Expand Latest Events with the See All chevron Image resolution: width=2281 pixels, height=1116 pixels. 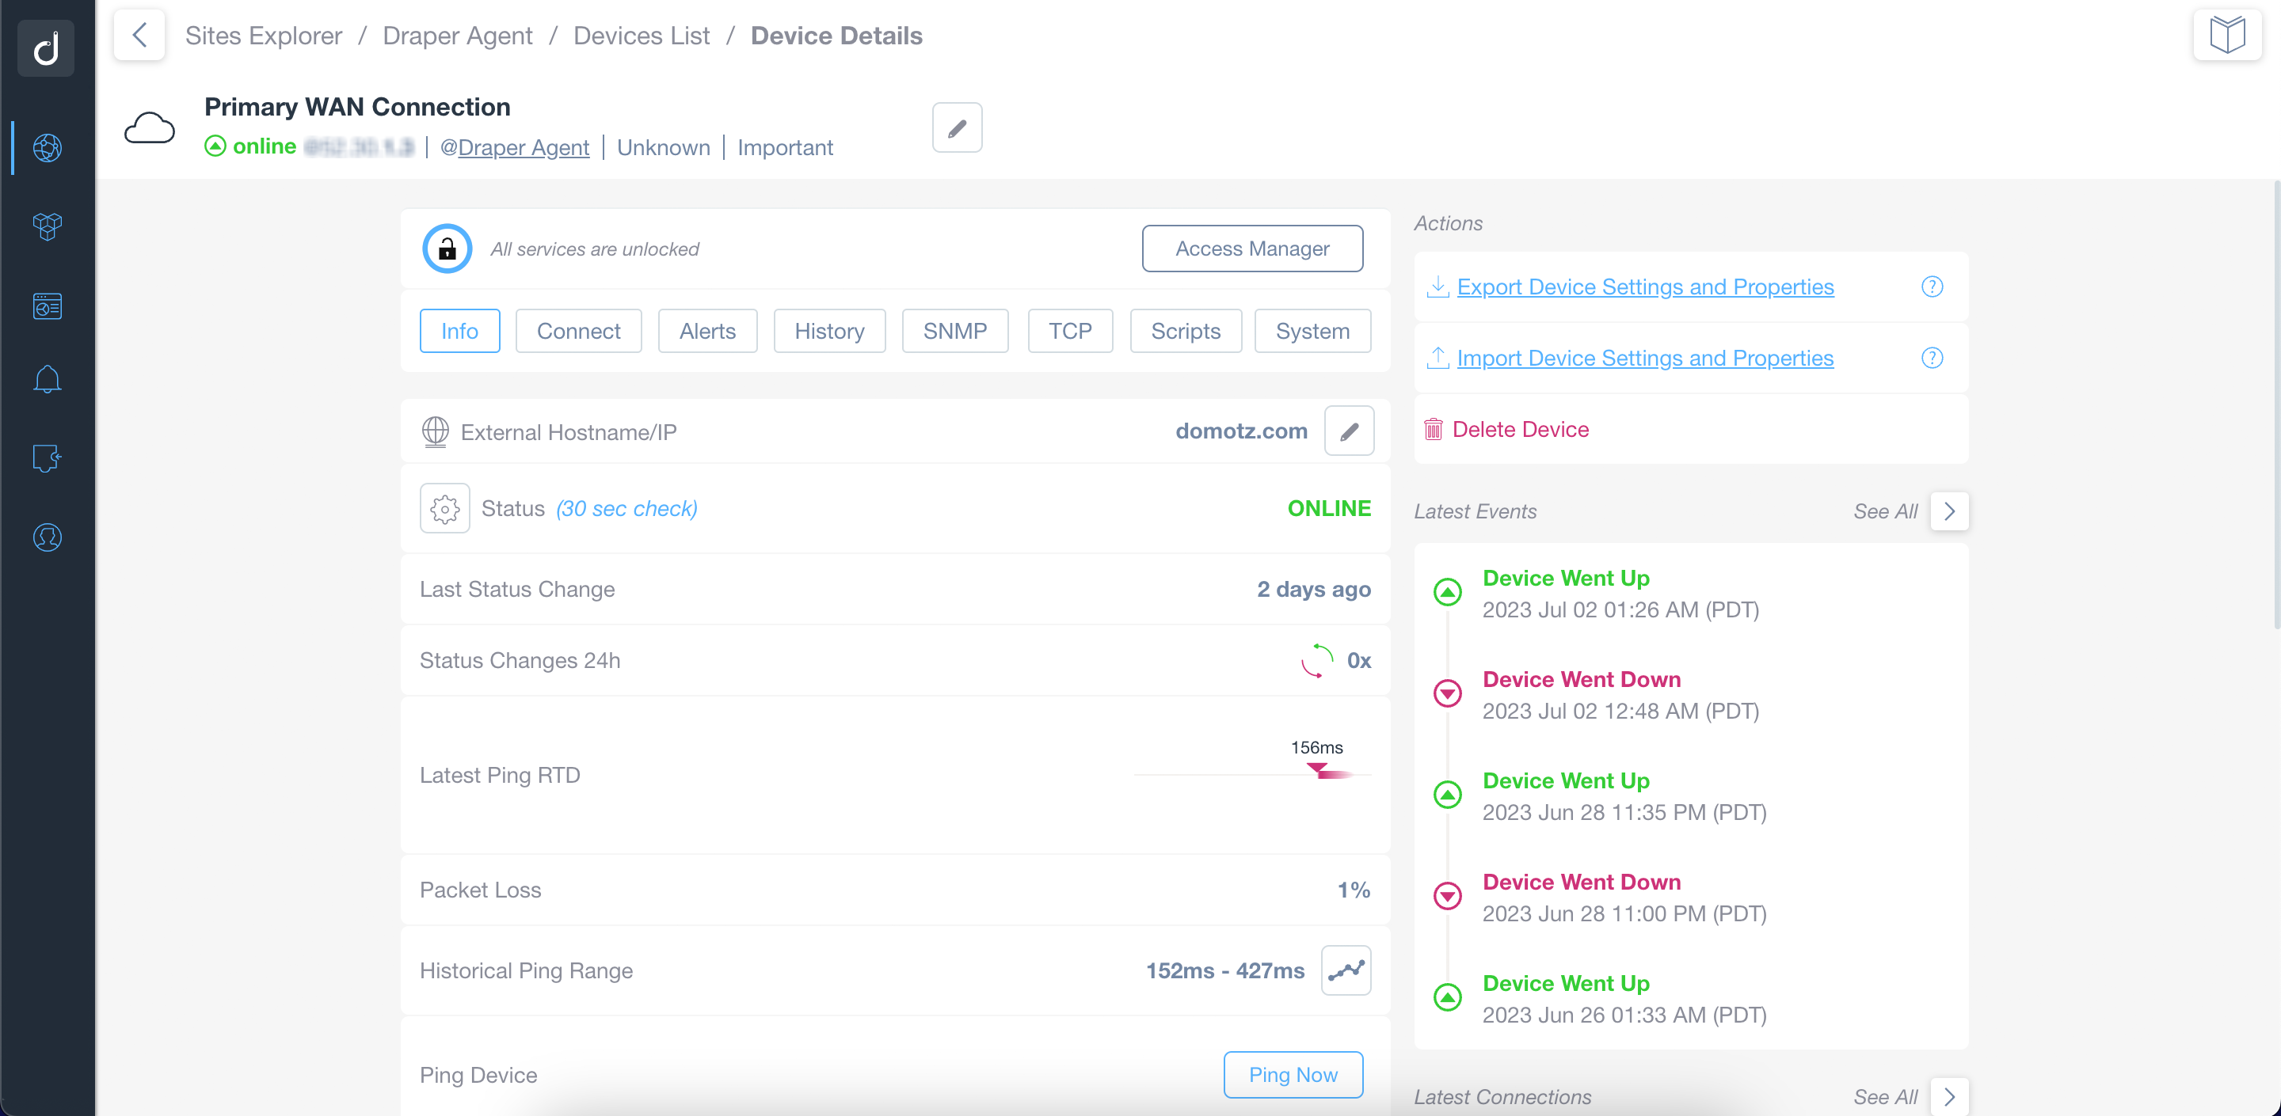pos(1949,511)
